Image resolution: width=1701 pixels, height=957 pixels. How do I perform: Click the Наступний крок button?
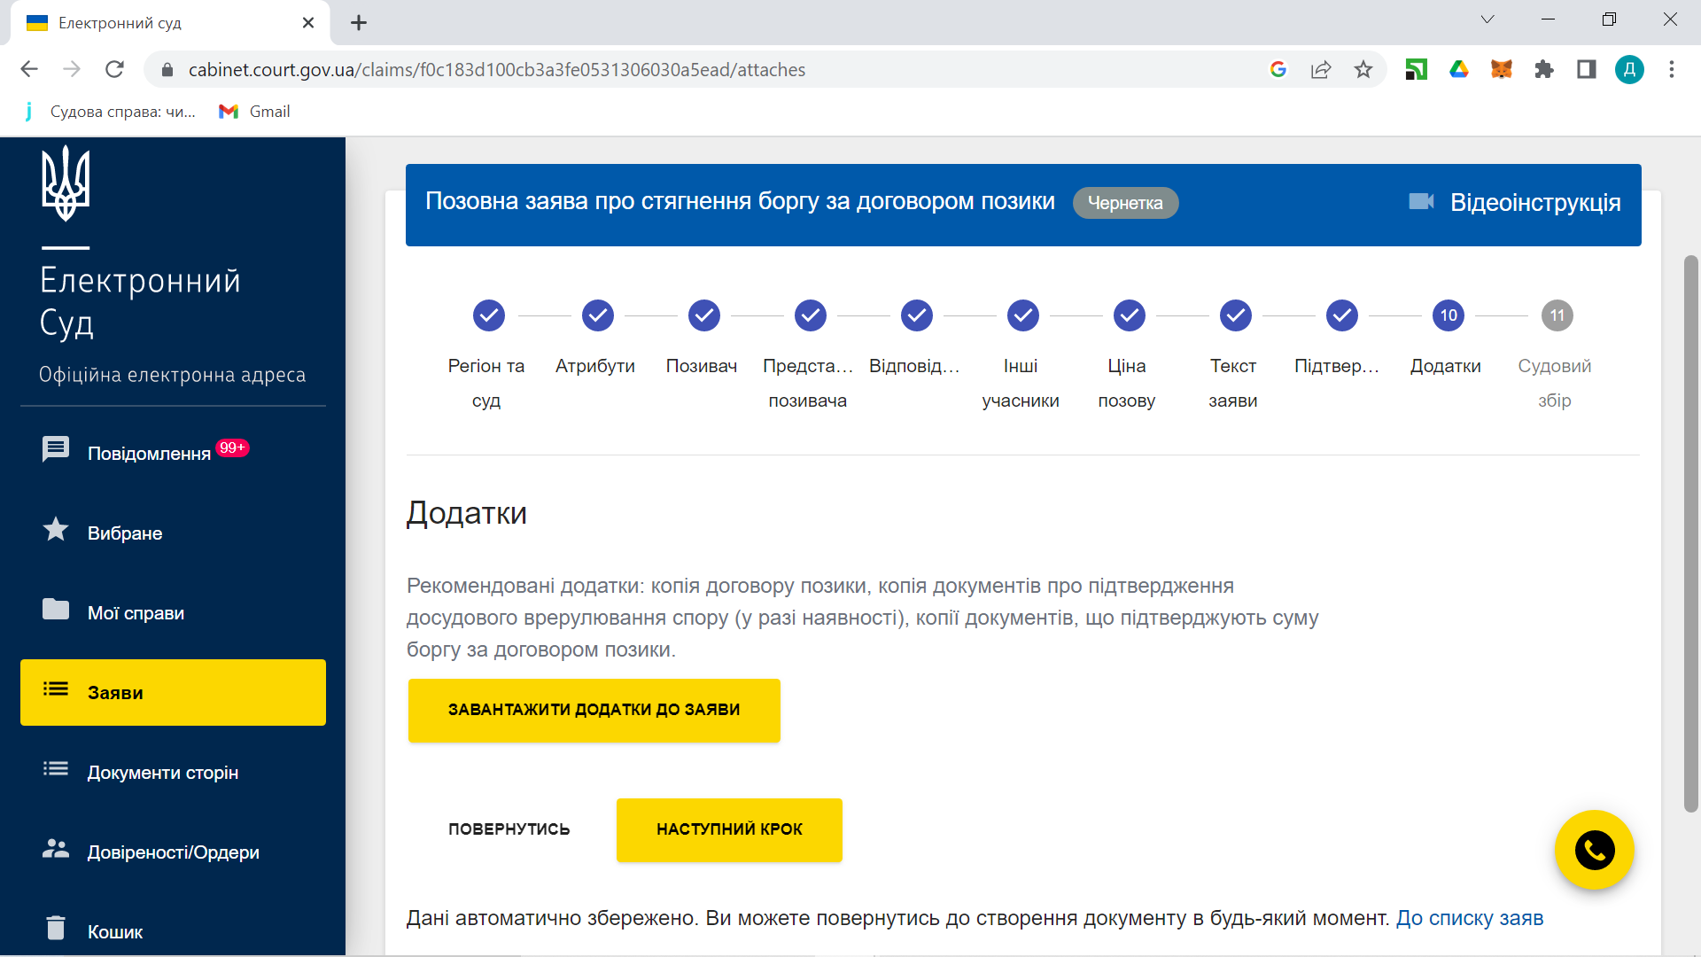coord(729,830)
